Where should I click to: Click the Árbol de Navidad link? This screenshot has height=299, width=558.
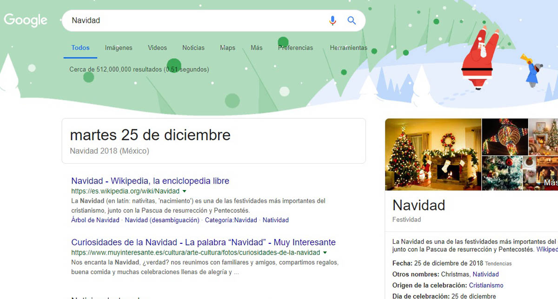click(x=95, y=220)
